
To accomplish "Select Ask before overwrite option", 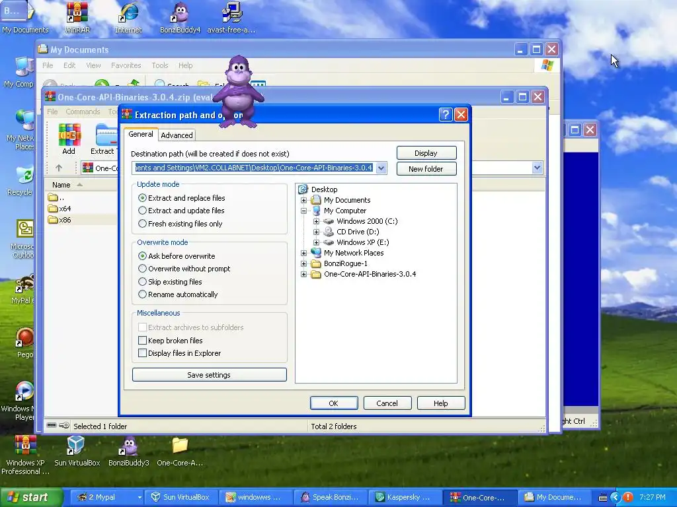I will (142, 255).
